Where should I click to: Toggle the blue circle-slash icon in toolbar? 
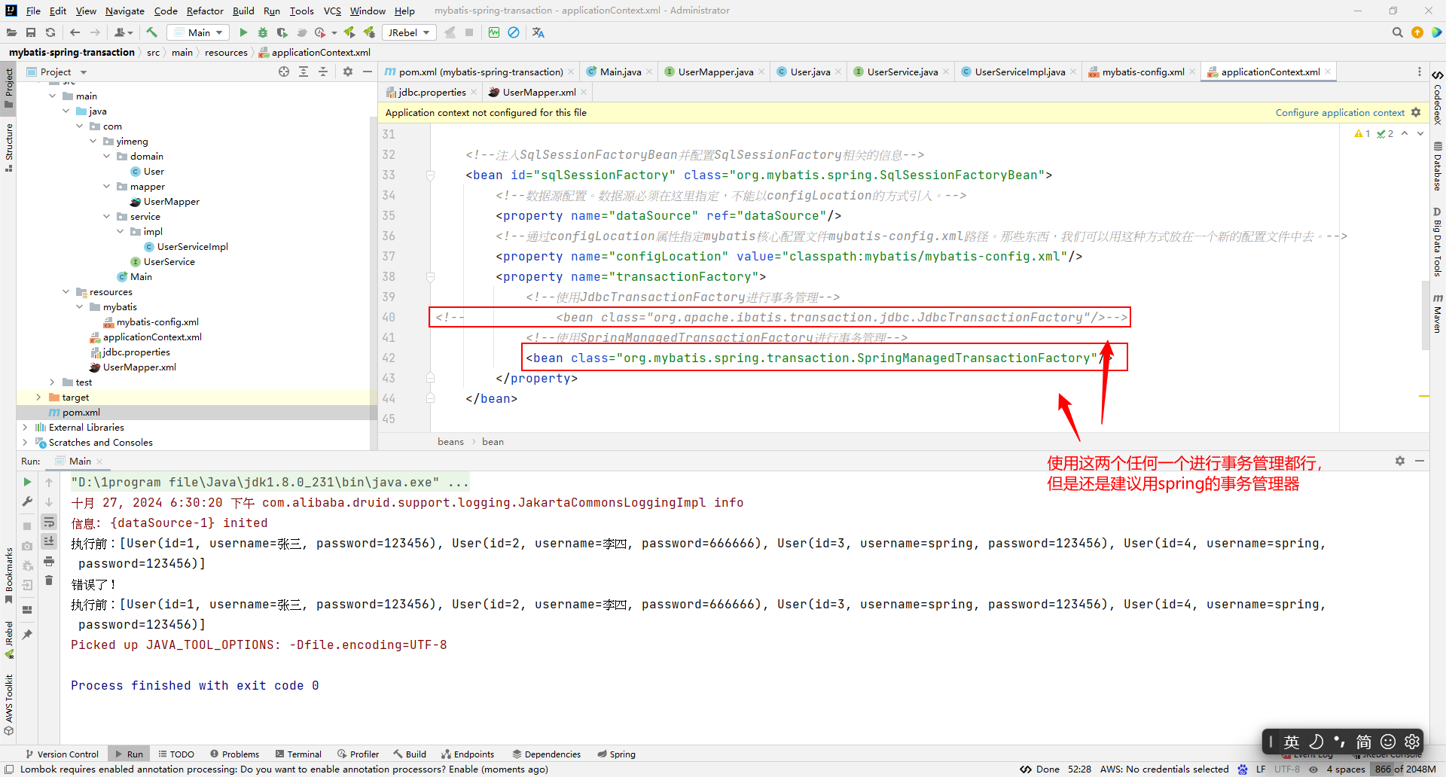click(514, 32)
